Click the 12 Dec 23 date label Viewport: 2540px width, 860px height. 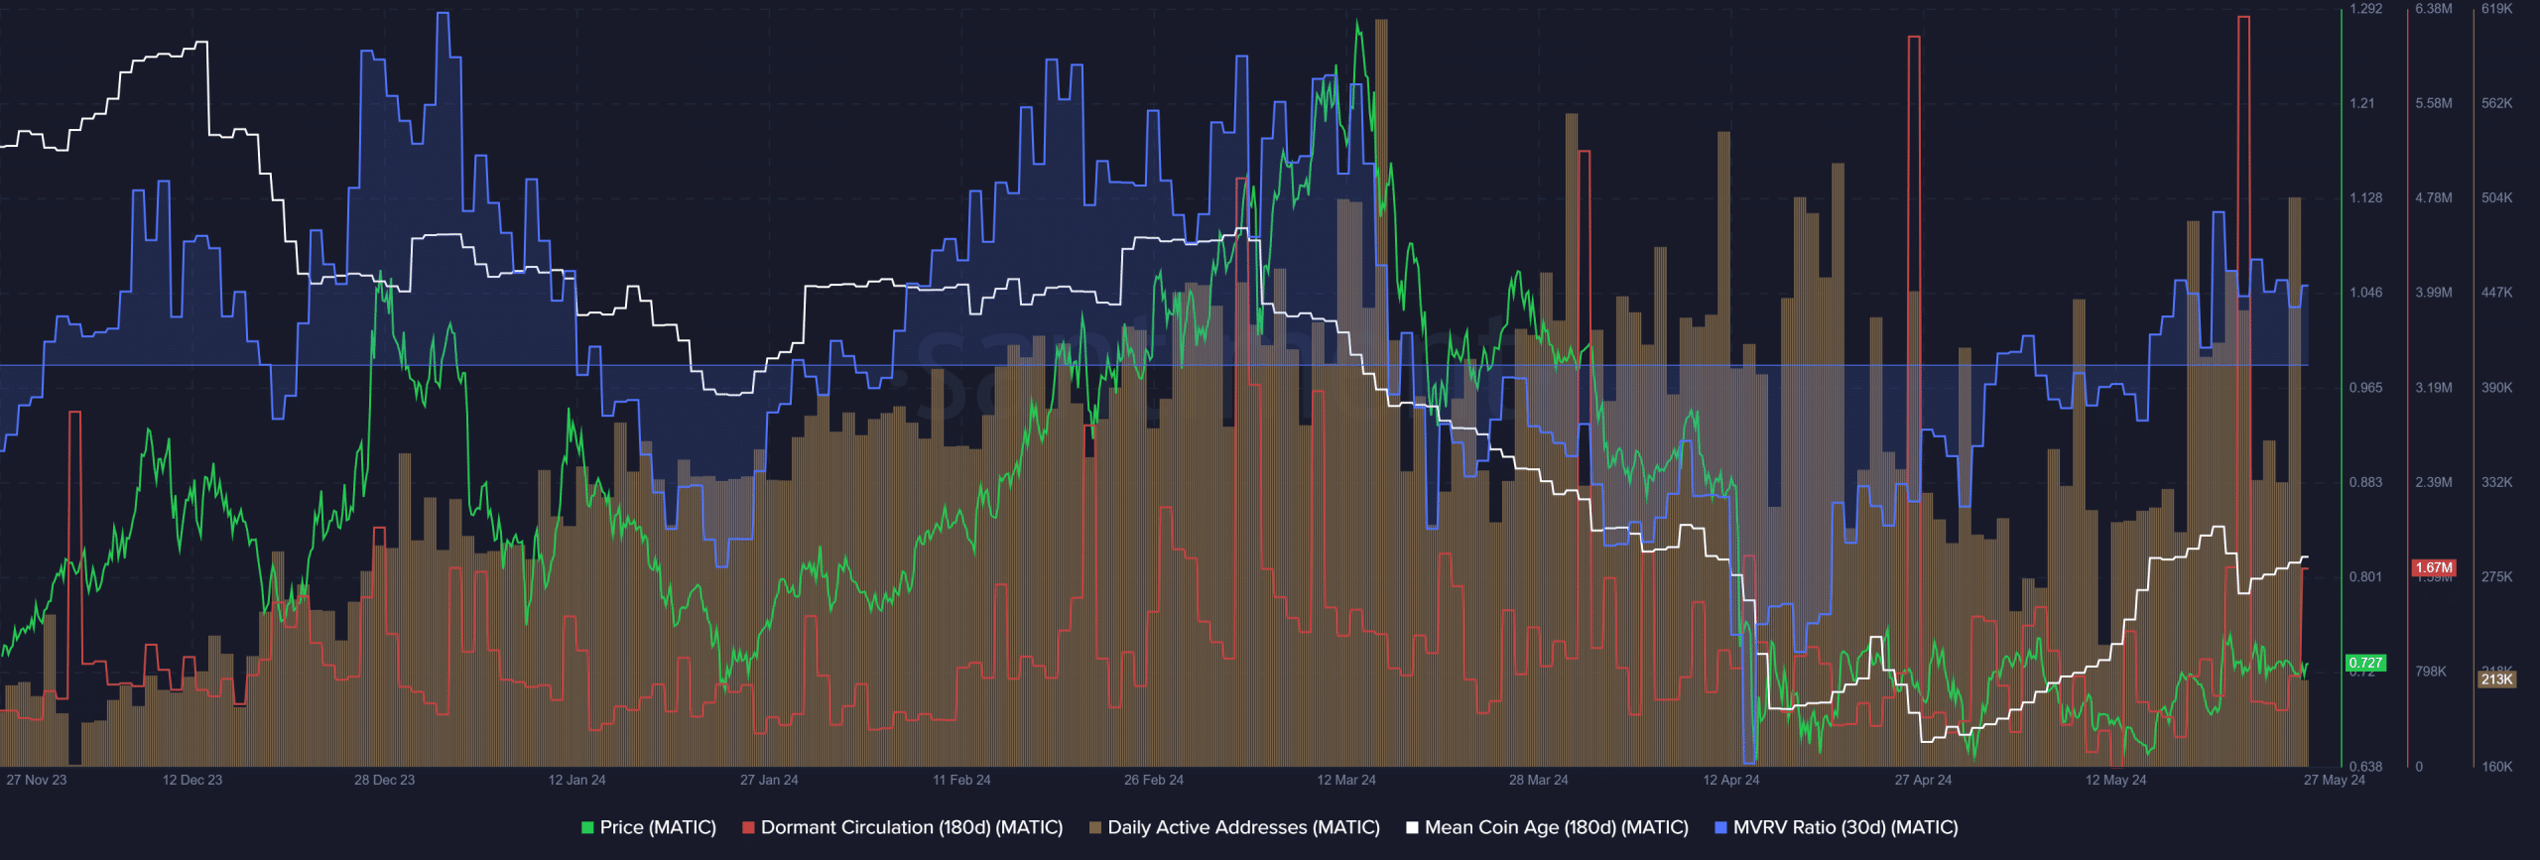tap(192, 780)
